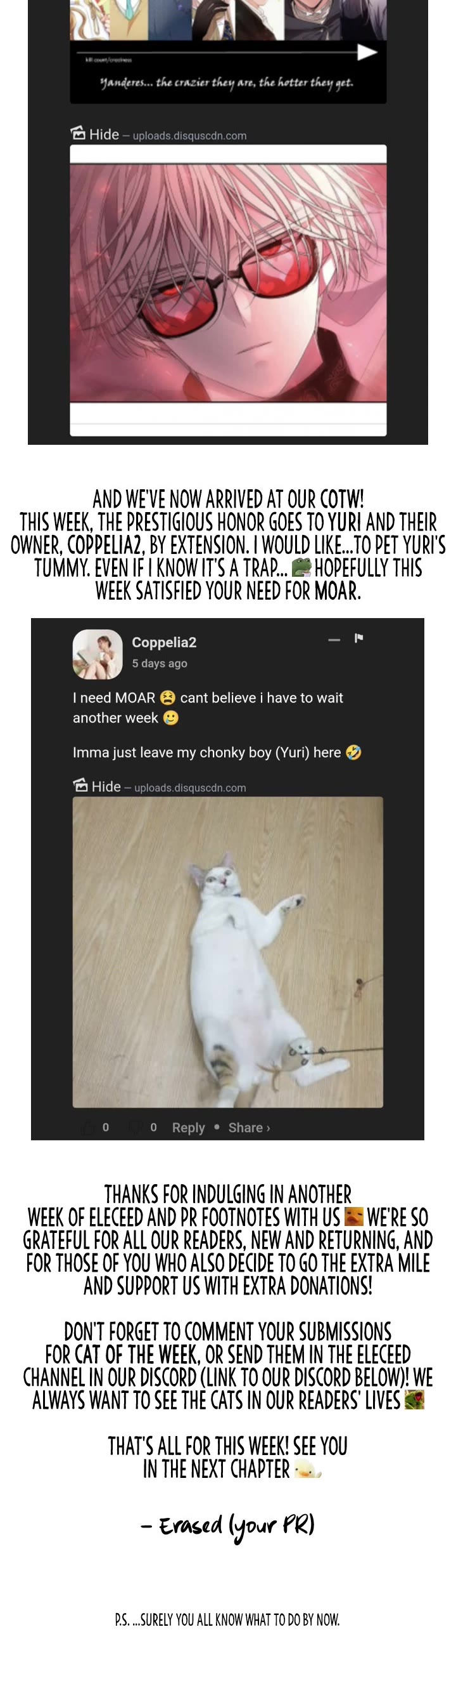
Task: Reply to Coppelia2's comment
Action: (188, 1127)
